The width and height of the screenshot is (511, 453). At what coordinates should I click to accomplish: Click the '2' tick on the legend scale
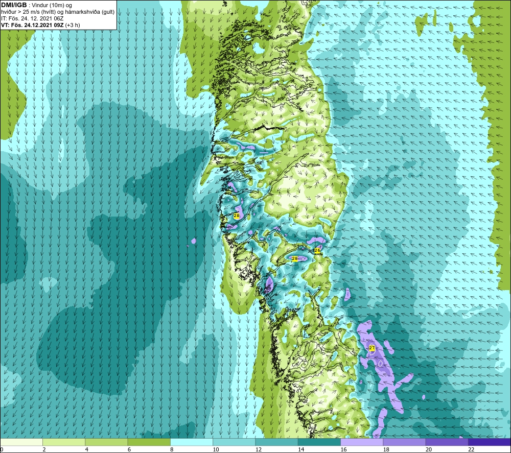tap(44, 449)
